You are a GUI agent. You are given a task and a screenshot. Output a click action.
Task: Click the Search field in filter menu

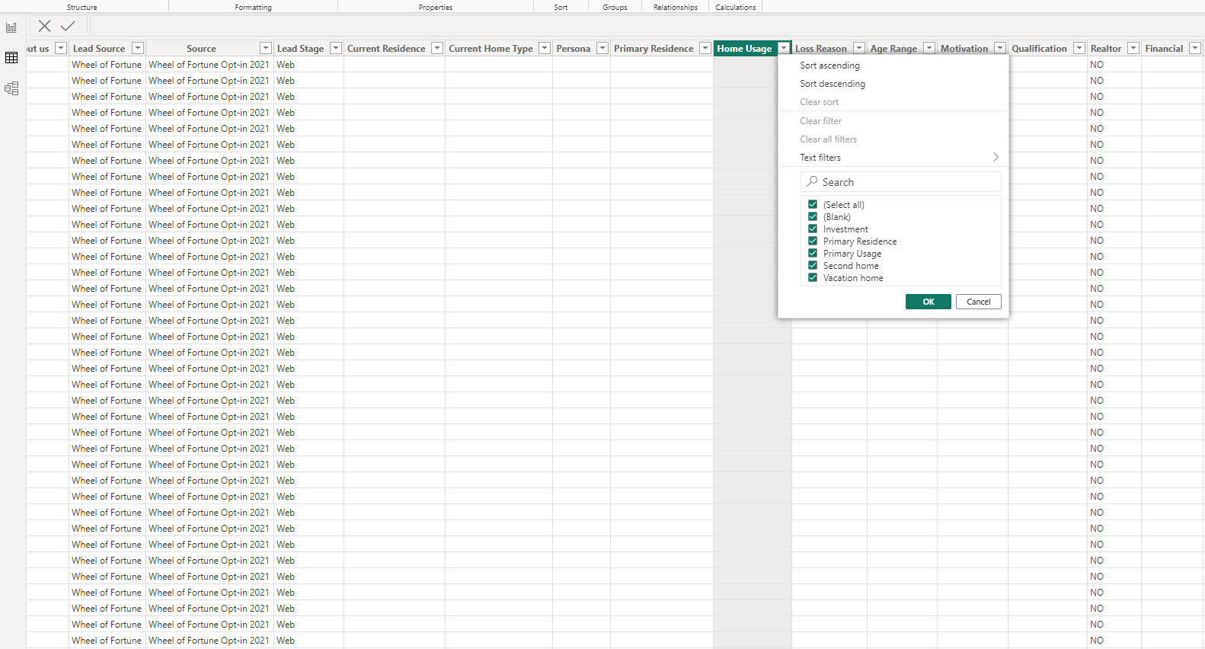[x=901, y=182]
